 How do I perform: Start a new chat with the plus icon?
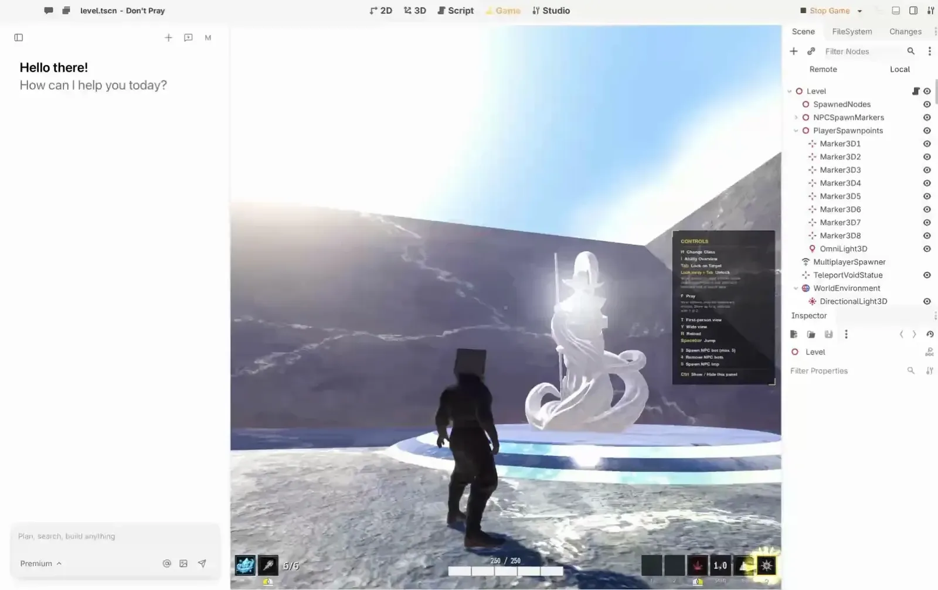coord(168,37)
